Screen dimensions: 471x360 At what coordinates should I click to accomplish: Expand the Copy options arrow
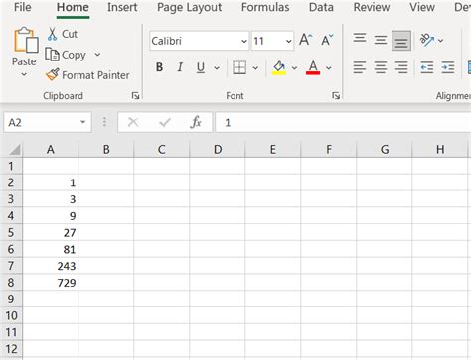click(97, 55)
